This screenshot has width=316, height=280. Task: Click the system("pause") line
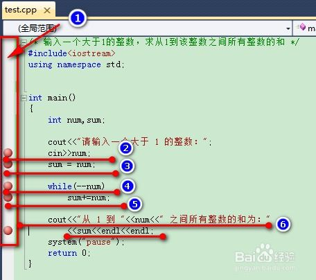tap(86, 242)
